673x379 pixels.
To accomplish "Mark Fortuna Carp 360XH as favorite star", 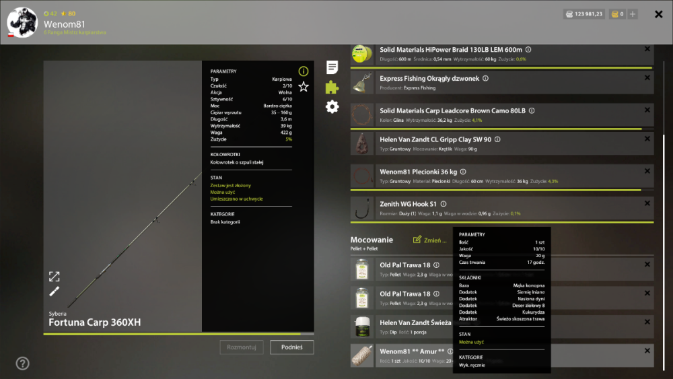I will (304, 87).
